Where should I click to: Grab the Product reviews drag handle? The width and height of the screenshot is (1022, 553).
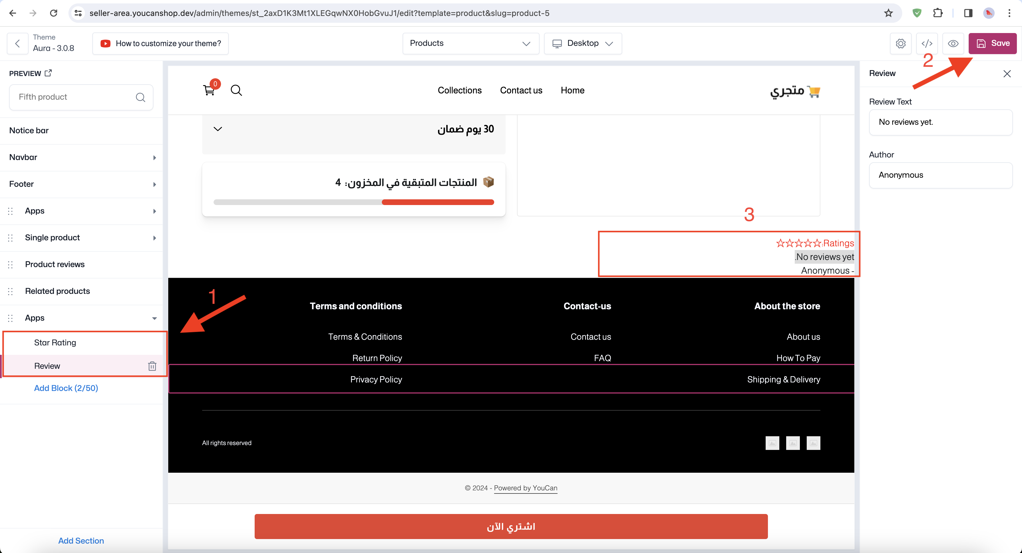coord(10,265)
